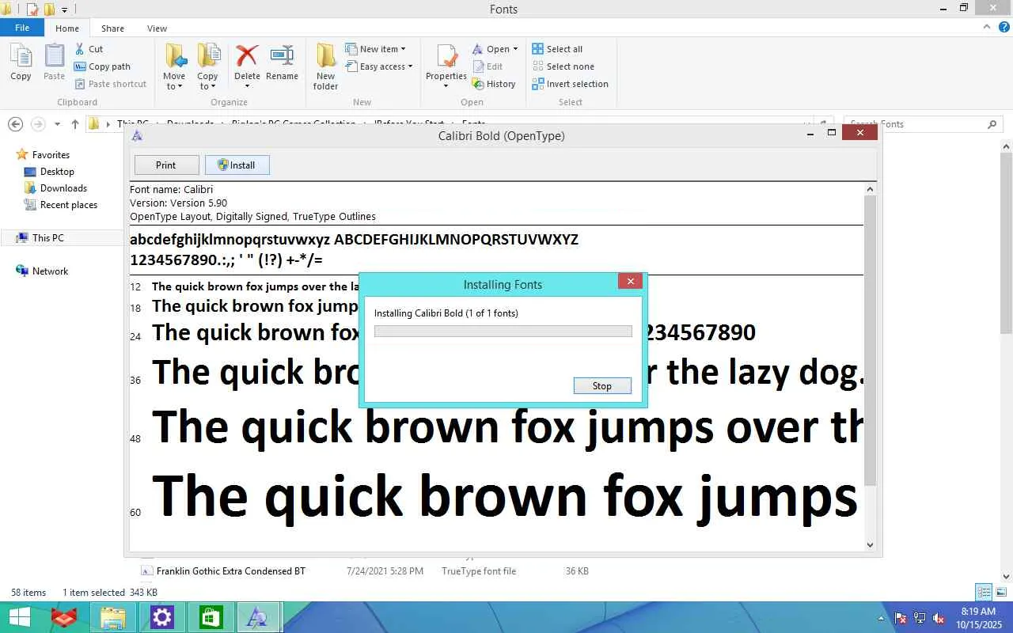The height and width of the screenshot is (633, 1013).
Task: Select Favorites in the navigation pane
Action: 51,155
